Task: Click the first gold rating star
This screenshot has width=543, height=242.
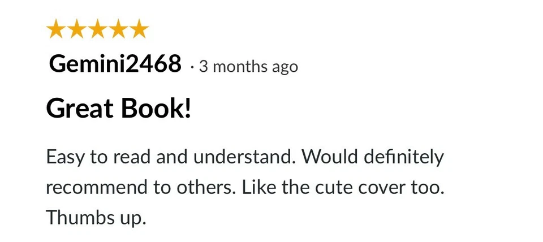Action: tap(56, 28)
